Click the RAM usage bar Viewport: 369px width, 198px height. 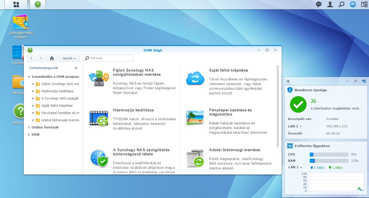click(329, 161)
